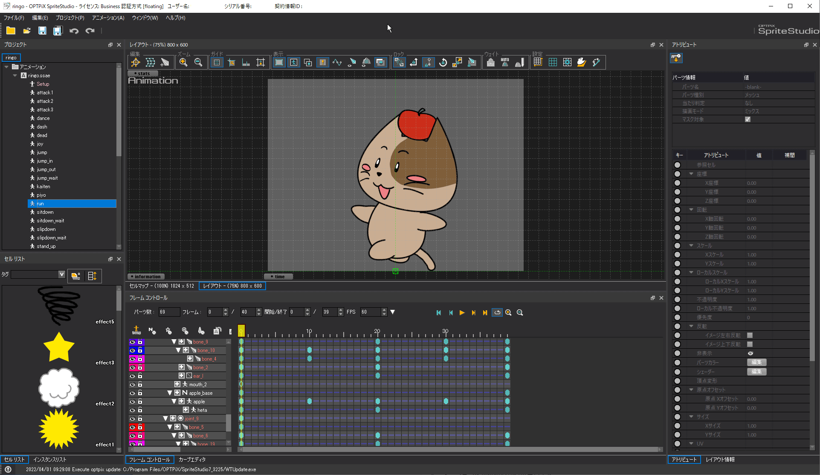Zoom out of the layout view
820x475 pixels.
click(198, 62)
